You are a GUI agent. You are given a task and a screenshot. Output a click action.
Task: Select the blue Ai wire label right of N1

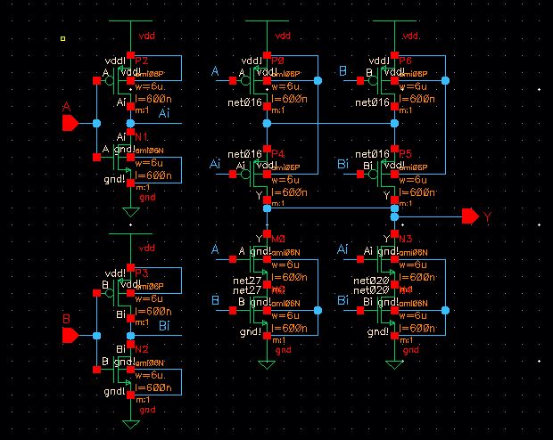(164, 113)
